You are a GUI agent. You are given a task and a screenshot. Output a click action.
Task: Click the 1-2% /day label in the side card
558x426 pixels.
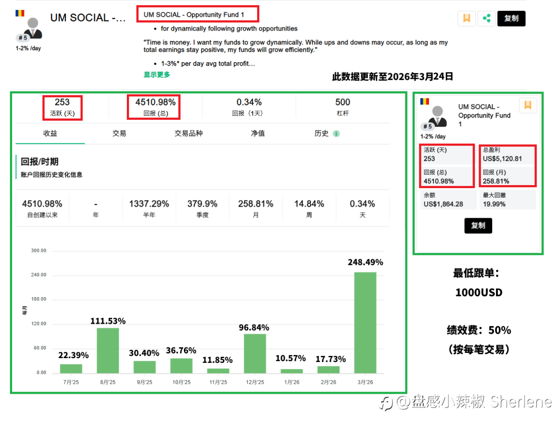coord(433,136)
